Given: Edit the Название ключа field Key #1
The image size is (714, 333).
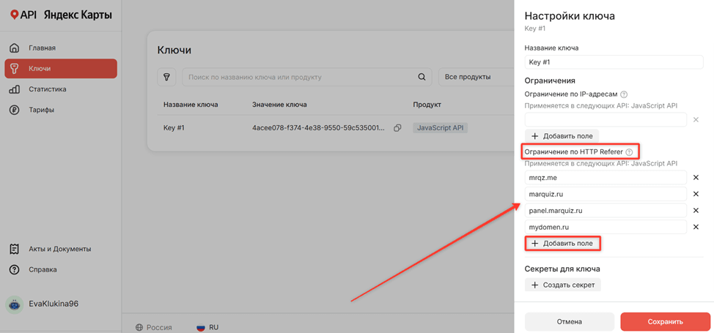Looking at the screenshot, I should 614,62.
